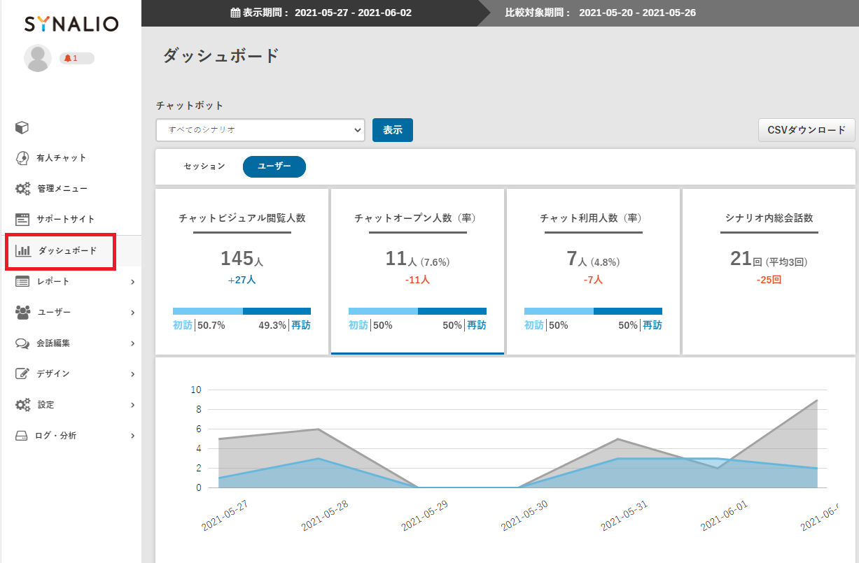
Task: Select the チャットオープン人数（率） card
Action: [x=417, y=271]
